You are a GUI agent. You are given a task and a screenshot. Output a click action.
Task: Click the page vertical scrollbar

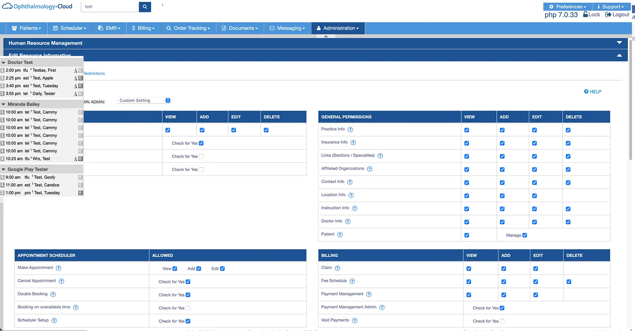(x=630, y=113)
